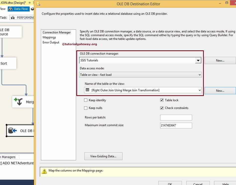Uncheck the Table lock checkbox

[x=162, y=100]
